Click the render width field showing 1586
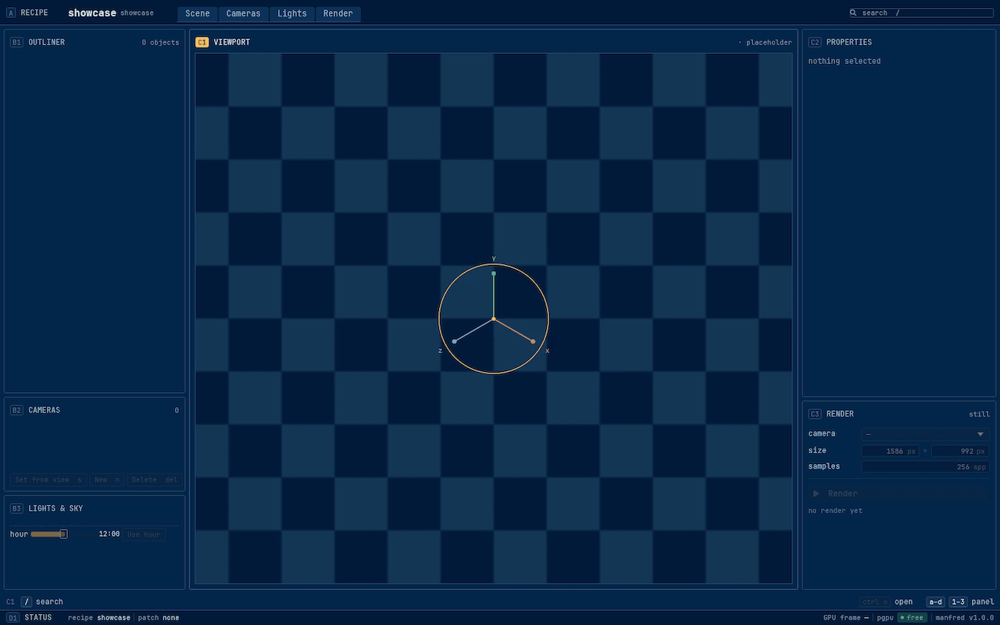This screenshot has width=1000, height=625. tap(891, 452)
